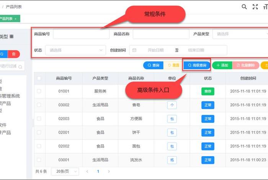Select the 软件 tree node
This screenshot has width=268, height=180.
click(3, 125)
